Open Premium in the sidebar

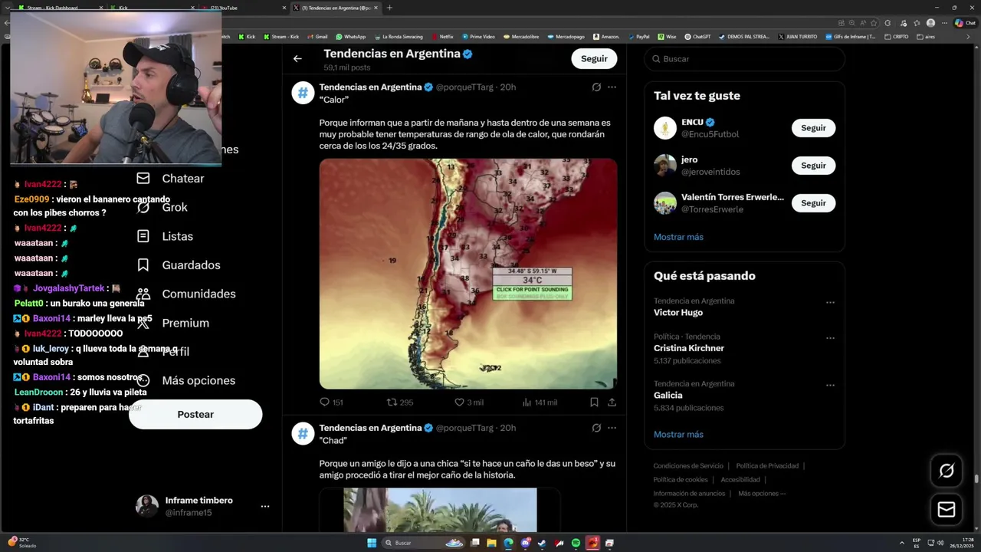tap(173, 323)
